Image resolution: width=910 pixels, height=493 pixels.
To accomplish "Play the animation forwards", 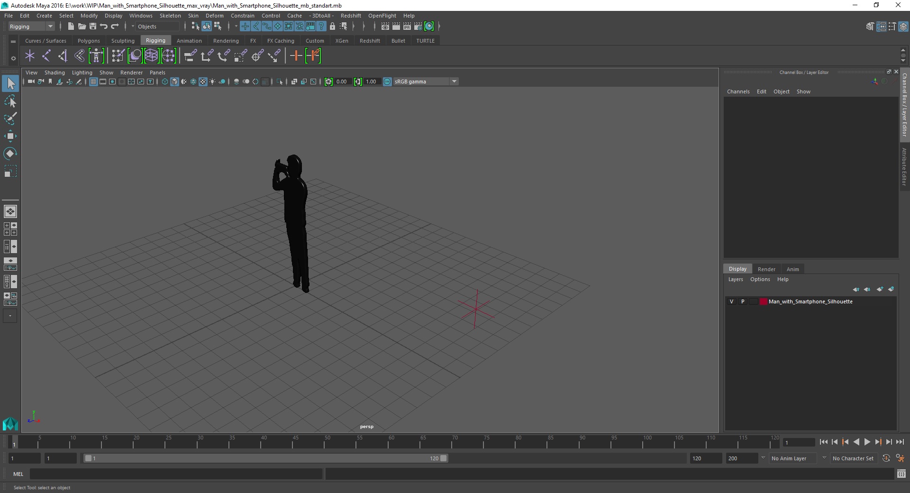I will pyautogui.click(x=867, y=442).
